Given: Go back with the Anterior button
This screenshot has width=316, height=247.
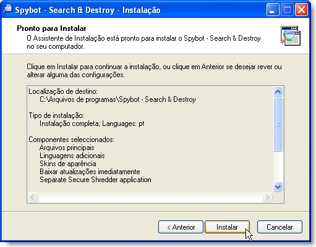Looking at the screenshot, I should (181, 227).
